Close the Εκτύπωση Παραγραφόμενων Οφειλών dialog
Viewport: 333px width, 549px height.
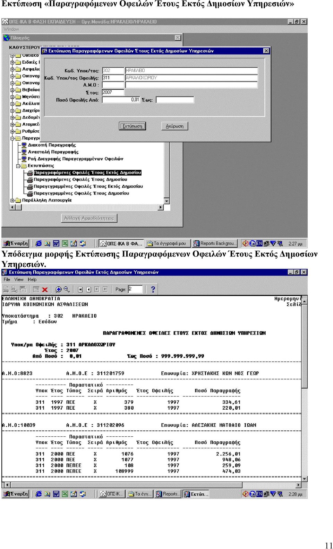[x=266, y=51]
